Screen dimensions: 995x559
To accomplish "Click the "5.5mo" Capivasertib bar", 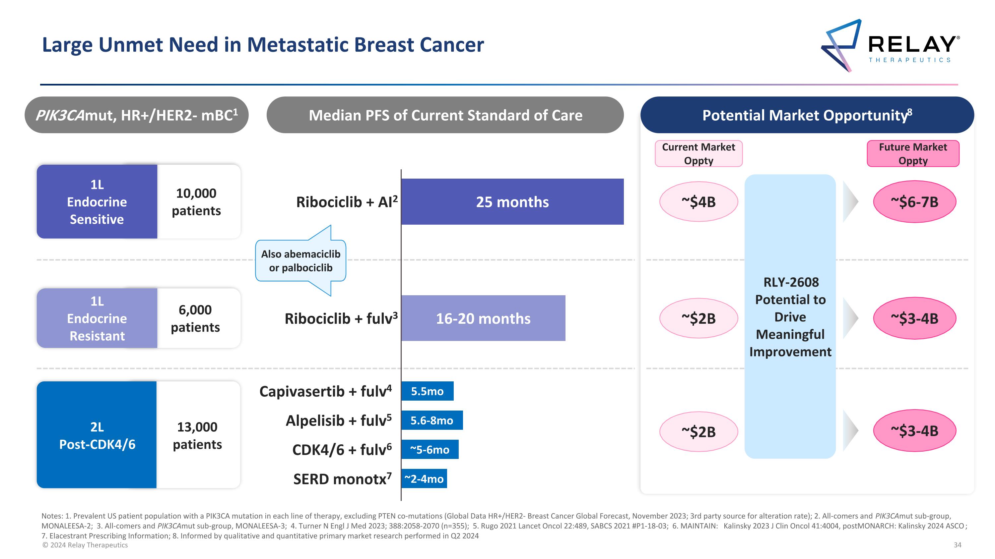I will pos(427,391).
